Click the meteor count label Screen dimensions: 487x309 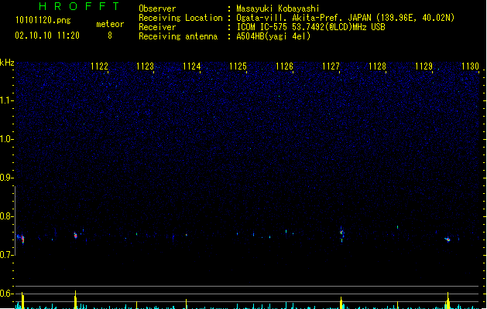[110, 24]
